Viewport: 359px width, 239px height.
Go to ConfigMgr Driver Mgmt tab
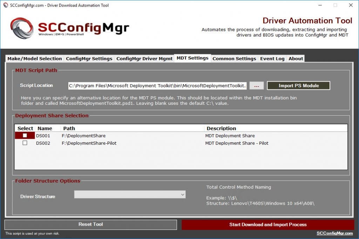(144, 59)
